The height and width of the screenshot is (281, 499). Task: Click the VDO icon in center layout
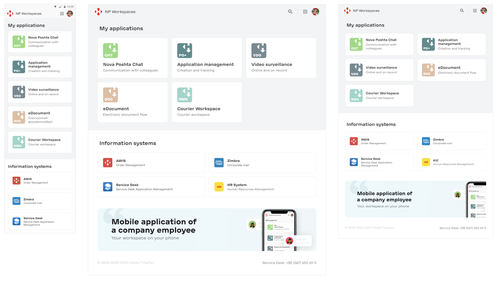(259, 51)
